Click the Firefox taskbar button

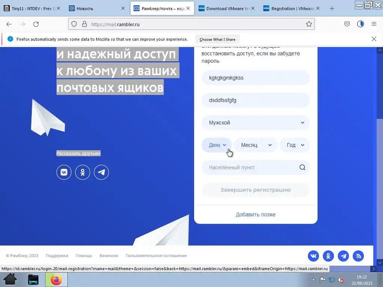click(56, 280)
